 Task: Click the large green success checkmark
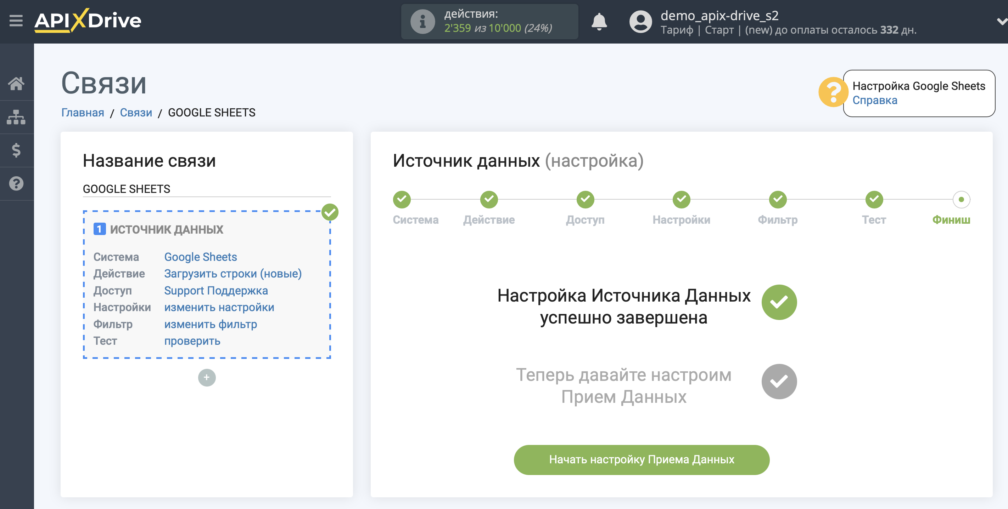tap(779, 302)
